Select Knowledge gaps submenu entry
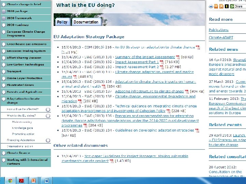This screenshot has height=184, width=246. tap(23, 128)
